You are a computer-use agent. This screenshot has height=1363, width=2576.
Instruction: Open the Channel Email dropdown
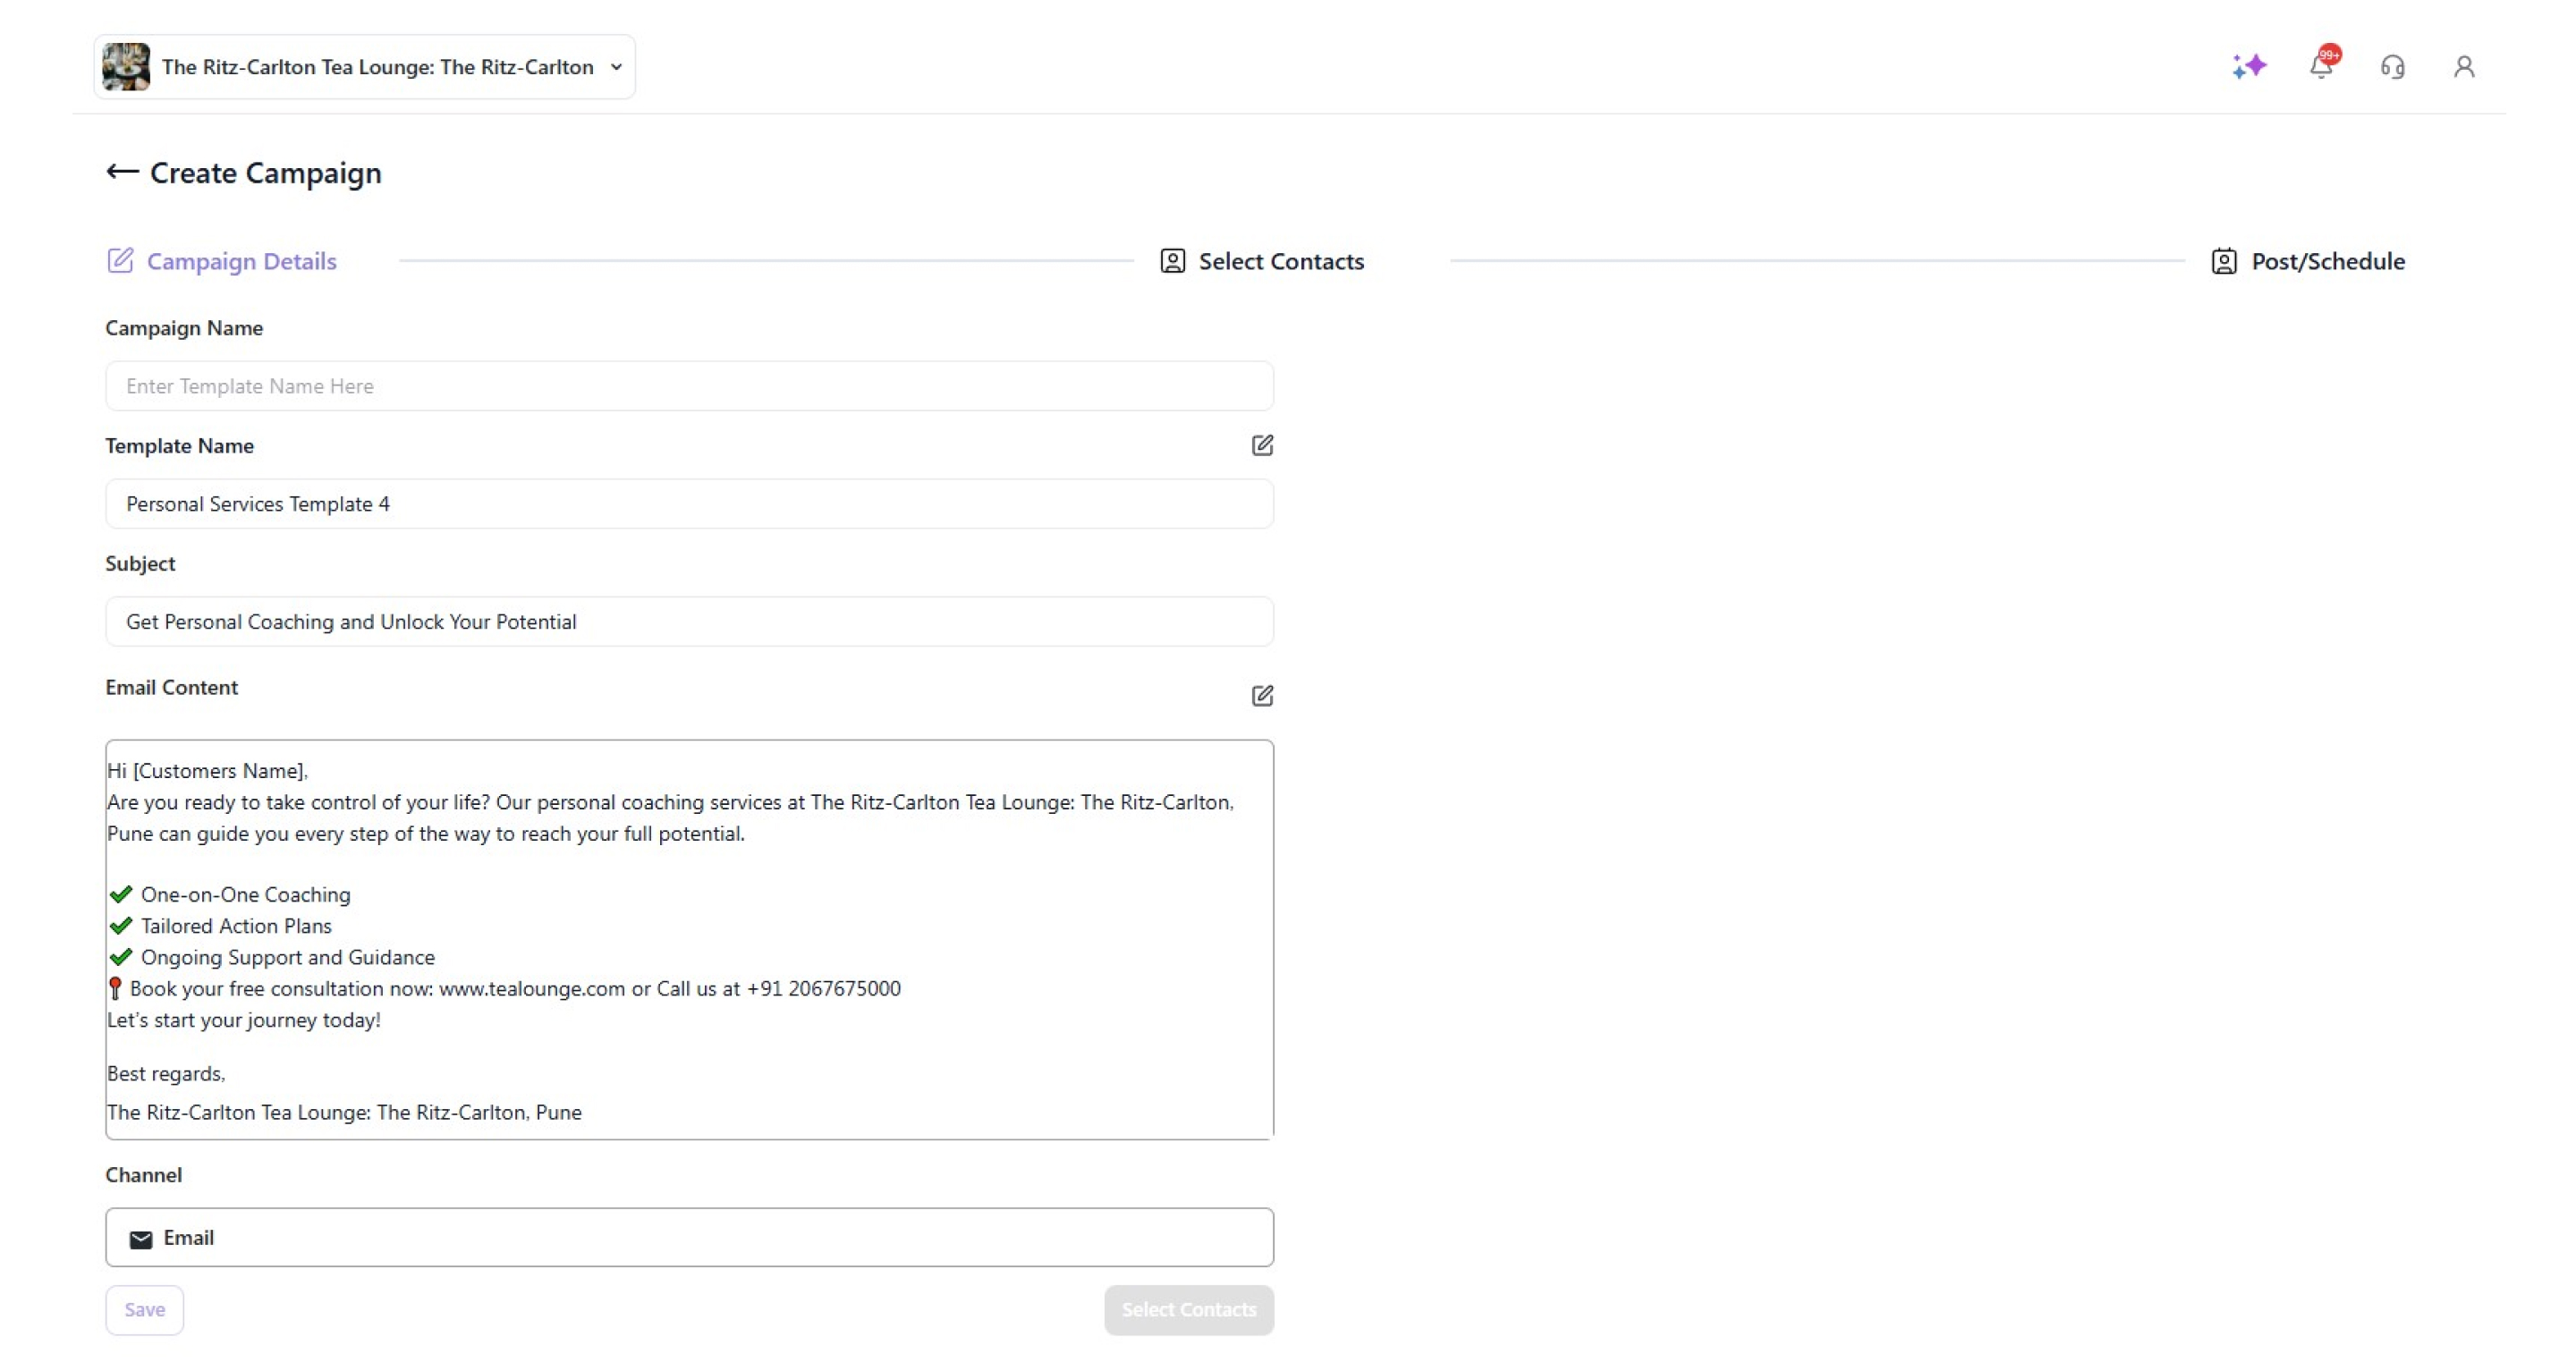(689, 1237)
